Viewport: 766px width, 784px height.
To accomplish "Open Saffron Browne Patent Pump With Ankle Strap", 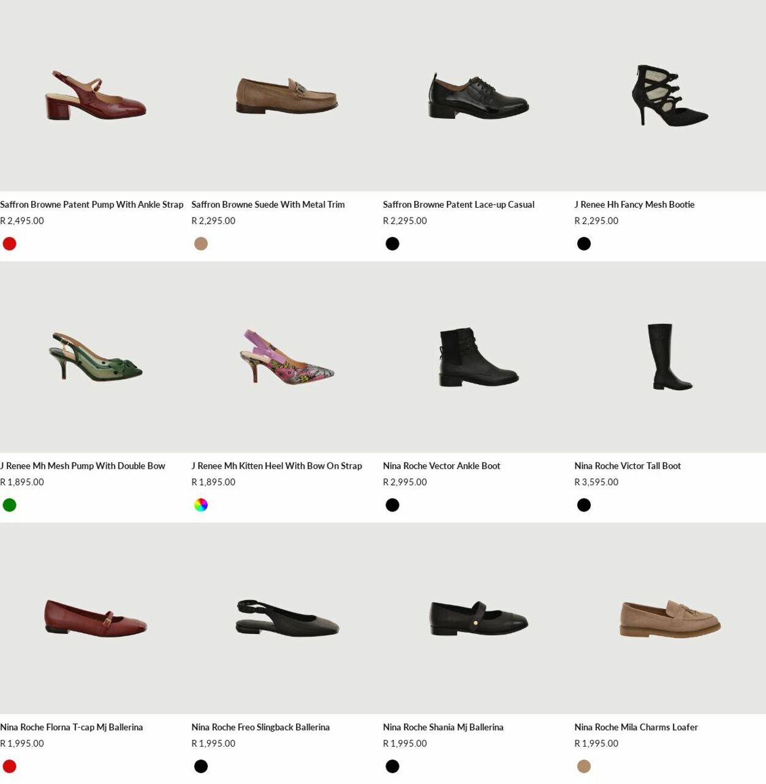I will (x=92, y=205).
